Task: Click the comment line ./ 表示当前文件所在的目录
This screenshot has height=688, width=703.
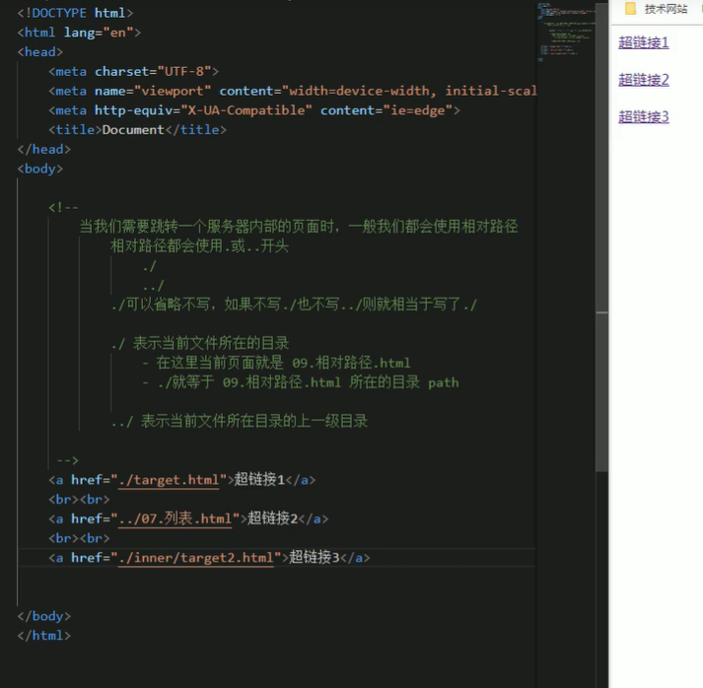Action: click(200, 343)
